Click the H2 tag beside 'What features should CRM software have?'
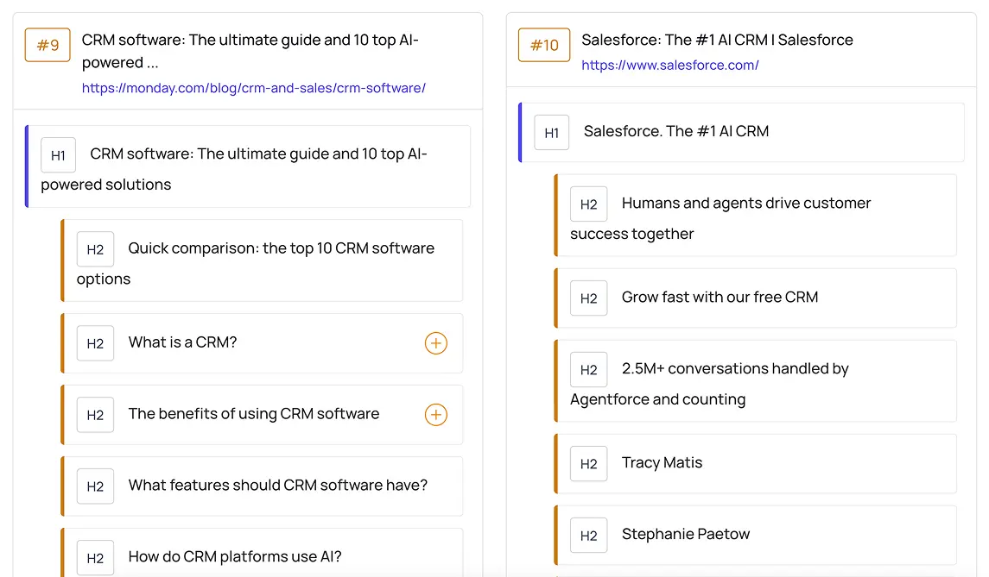 (95, 486)
